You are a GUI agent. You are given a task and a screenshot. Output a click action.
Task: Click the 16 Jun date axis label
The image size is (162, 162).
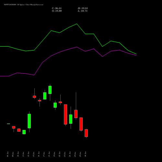(39, 154)
